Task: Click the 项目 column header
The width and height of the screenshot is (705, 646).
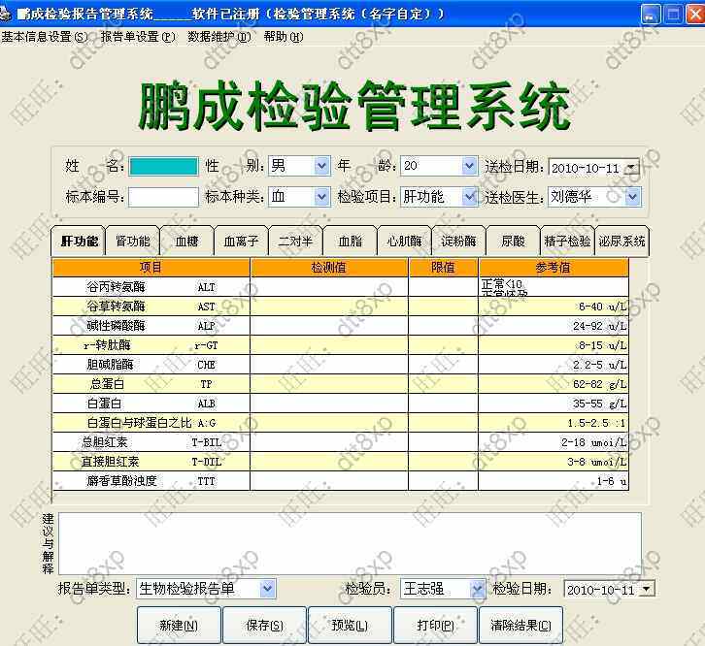Action: (151, 268)
